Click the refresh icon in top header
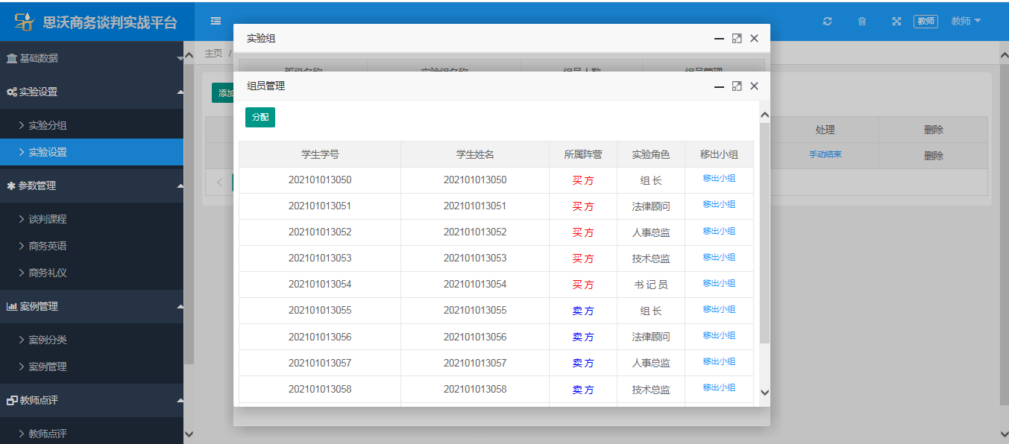This screenshot has height=444, width=1009. pos(827,22)
